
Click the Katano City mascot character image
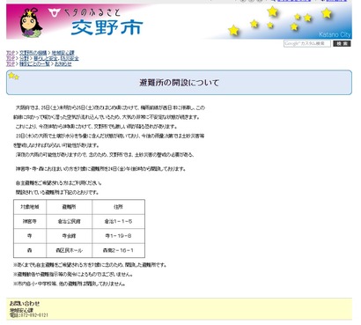click(31, 23)
